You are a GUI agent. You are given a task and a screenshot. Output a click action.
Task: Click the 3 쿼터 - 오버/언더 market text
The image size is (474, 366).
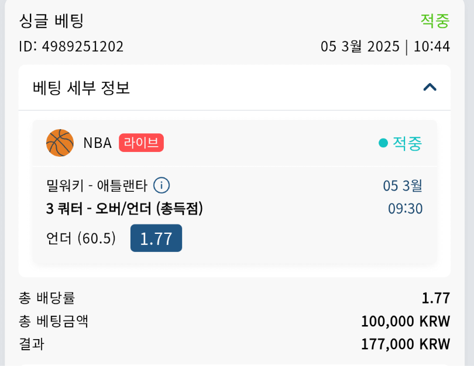point(124,209)
